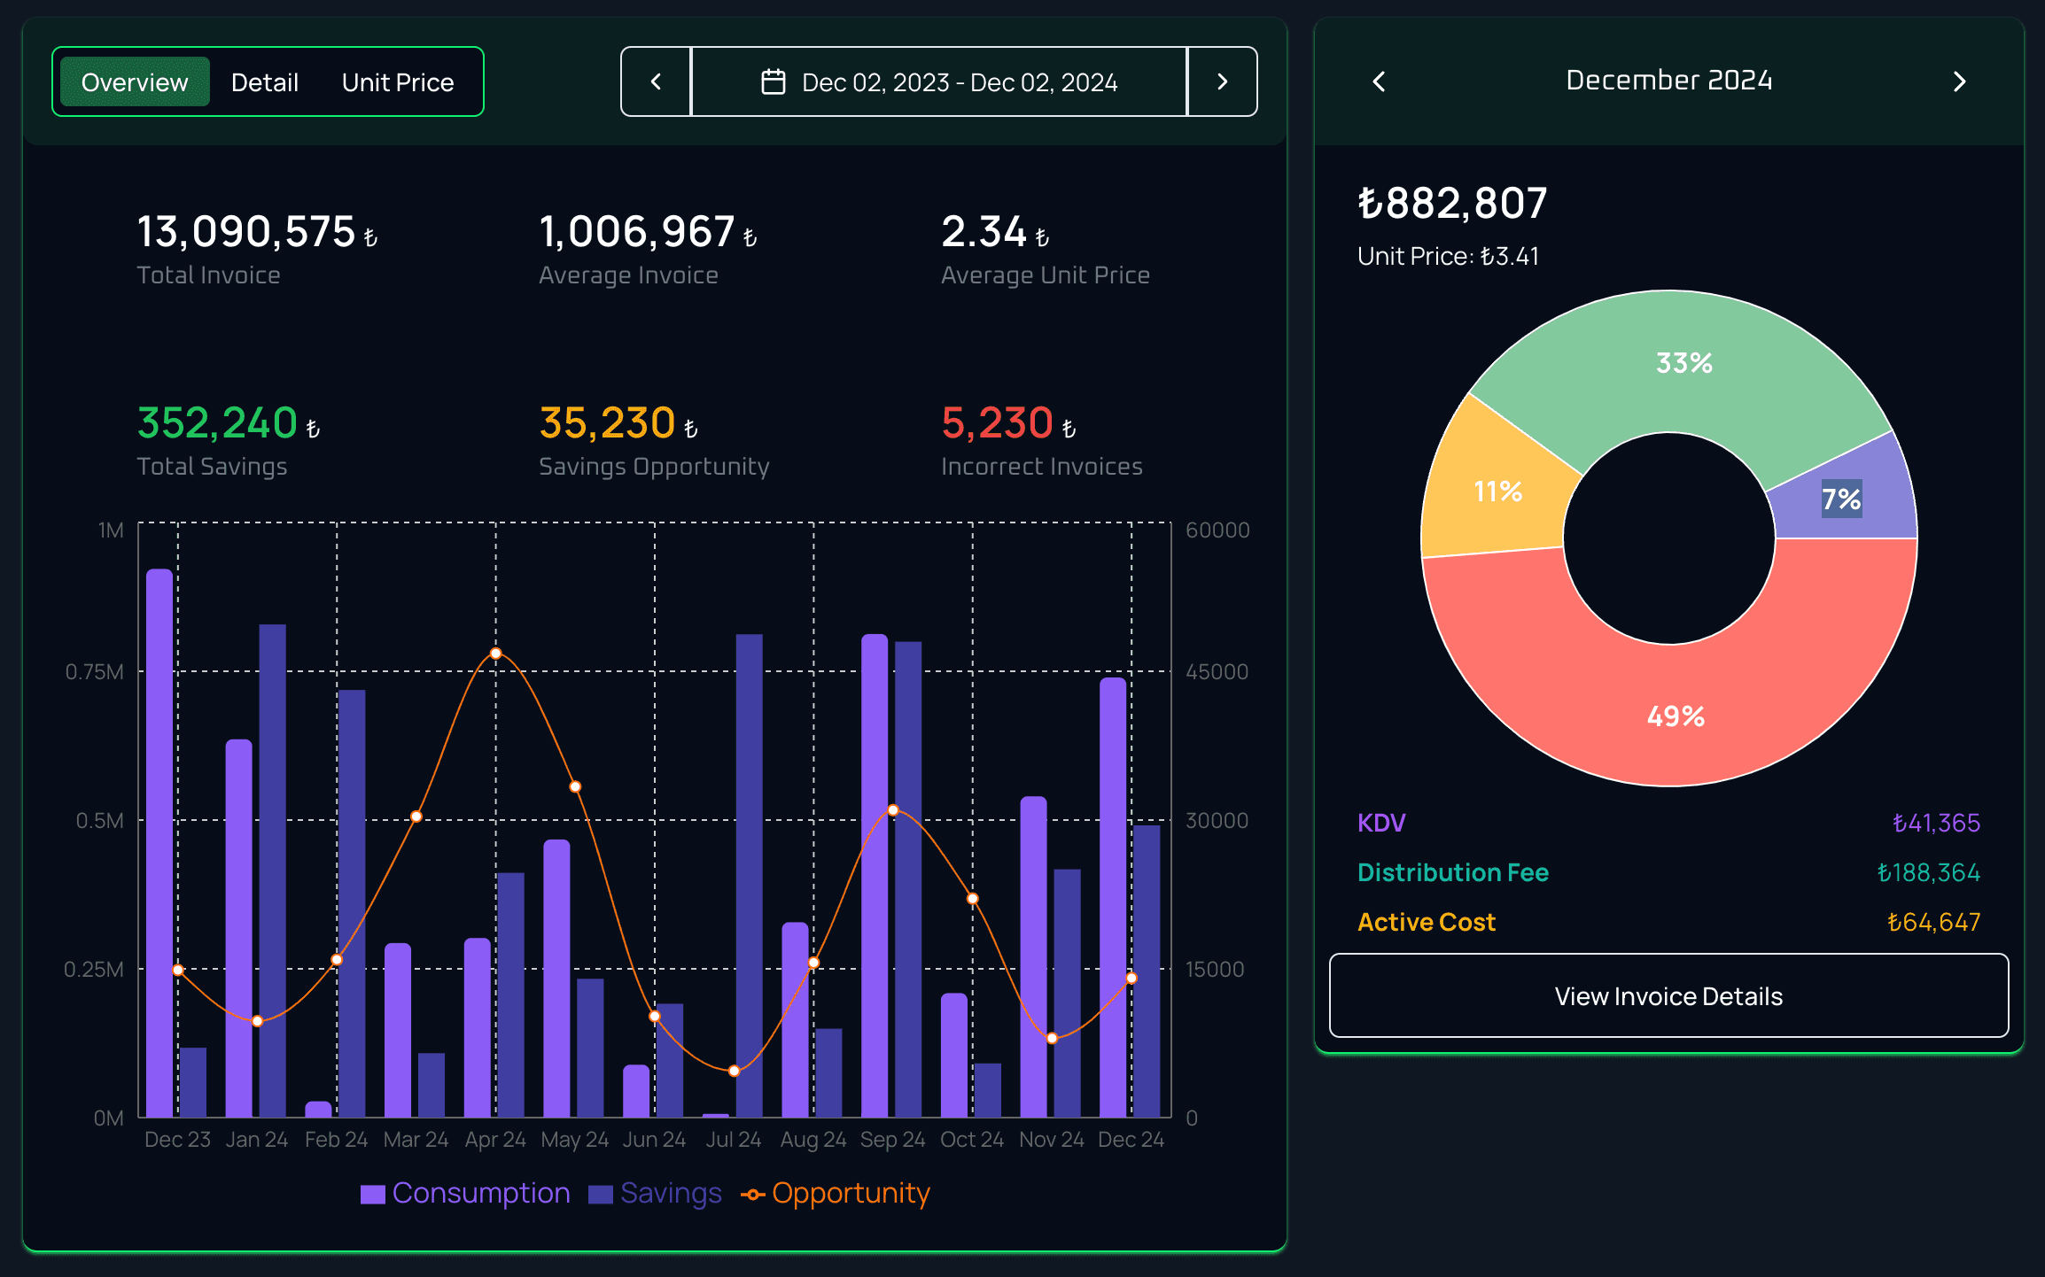2045x1277 pixels.
Task: Click the Dec 23 consumption bar
Action: [x=159, y=841]
